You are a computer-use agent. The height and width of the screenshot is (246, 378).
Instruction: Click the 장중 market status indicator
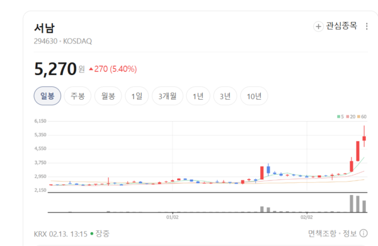point(100,233)
